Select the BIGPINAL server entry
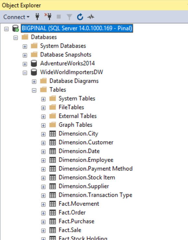188x240 pixels. [77, 28]
